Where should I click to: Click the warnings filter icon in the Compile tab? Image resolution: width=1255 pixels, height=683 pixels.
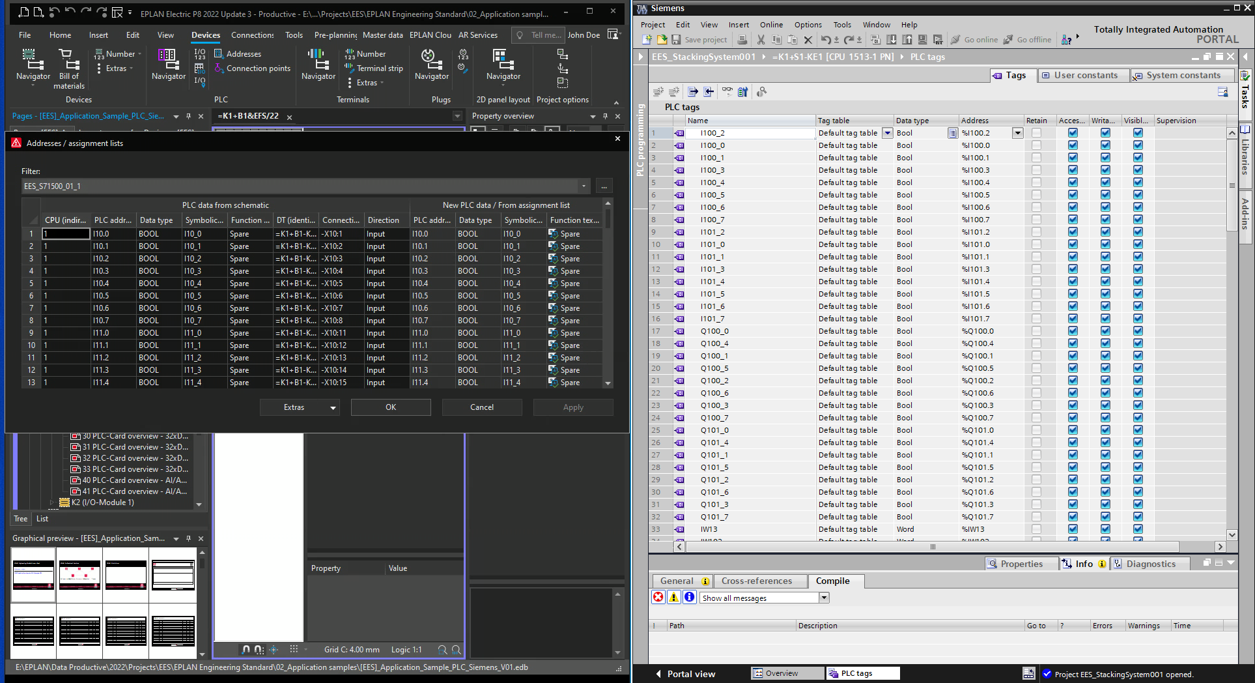(674, 598)
